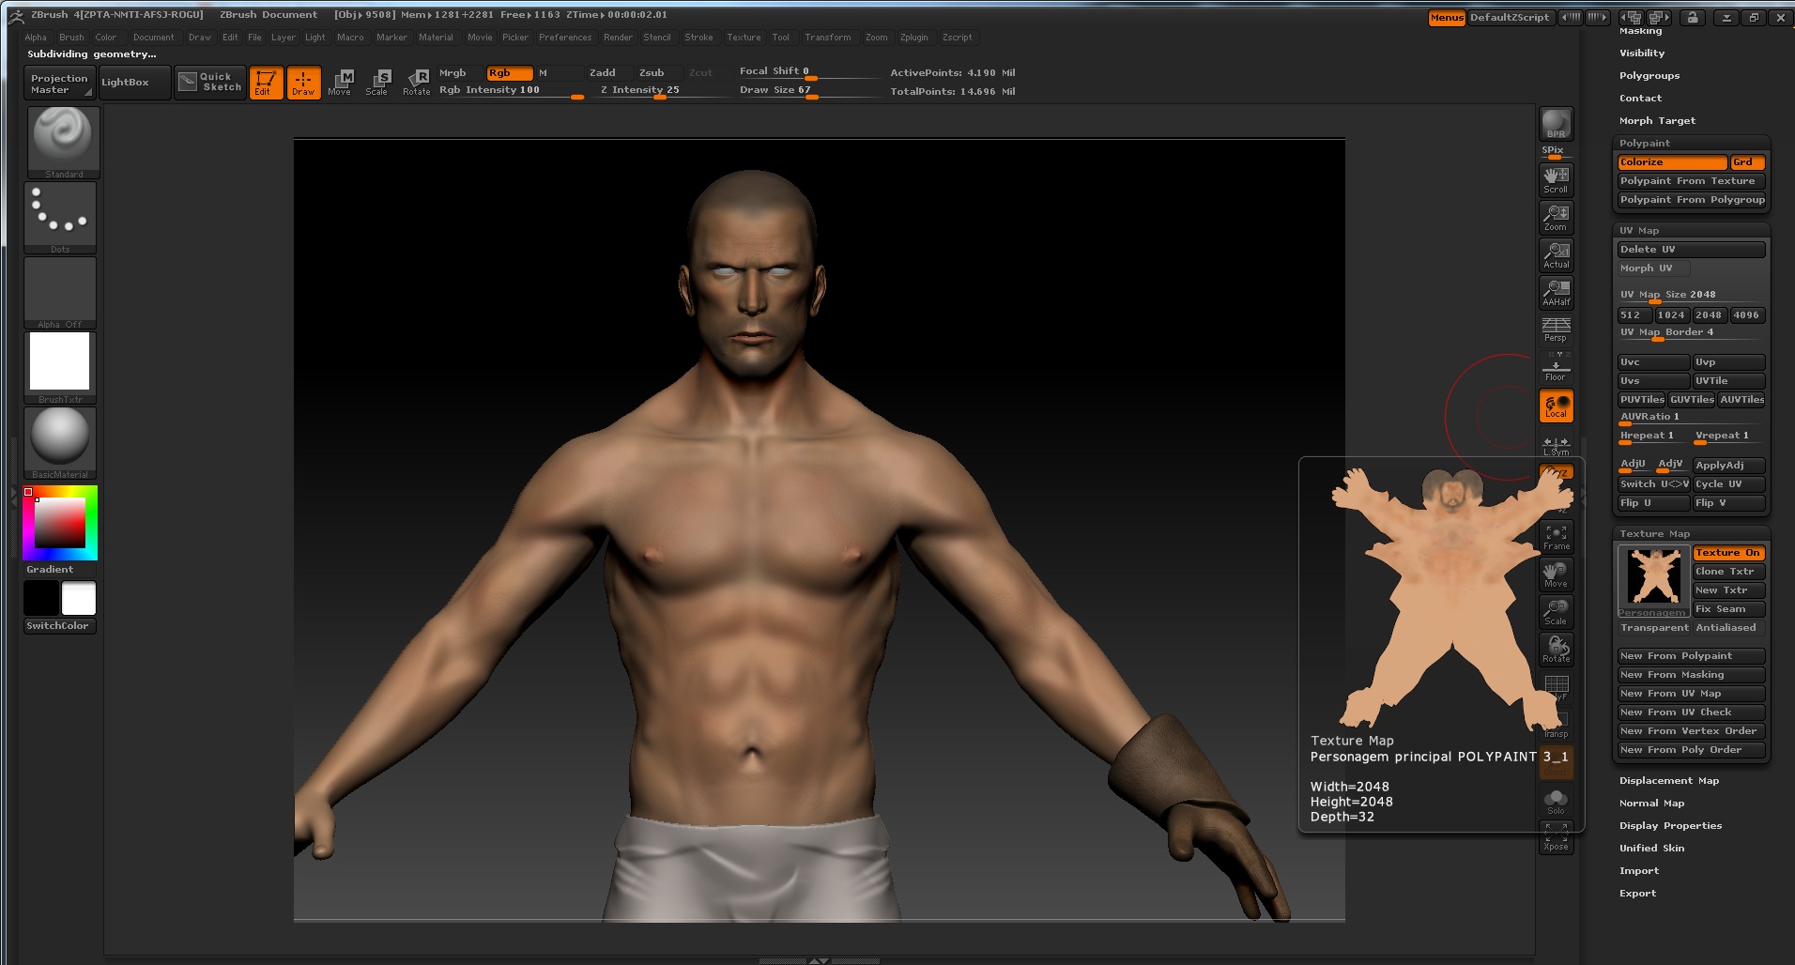The width and height of the screenshot is (1795, 965).
Task: Toggle the Floor grid
Action: tap(1556, 367)
